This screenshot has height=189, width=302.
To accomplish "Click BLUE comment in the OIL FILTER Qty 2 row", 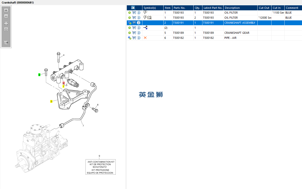I will coord(289,18).
